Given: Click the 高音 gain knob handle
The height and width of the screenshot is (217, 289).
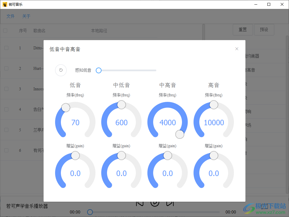Looking at the screenshot, I should [214, 156].
